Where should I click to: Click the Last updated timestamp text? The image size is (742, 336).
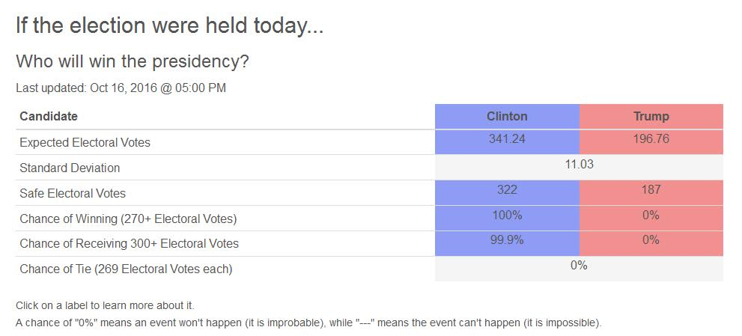coord(121,88)
